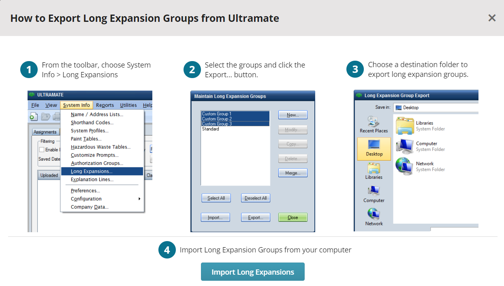Click the Import... button in groups dialog
This screenshot has height=286, width=504.
click(x=216, y=218)
